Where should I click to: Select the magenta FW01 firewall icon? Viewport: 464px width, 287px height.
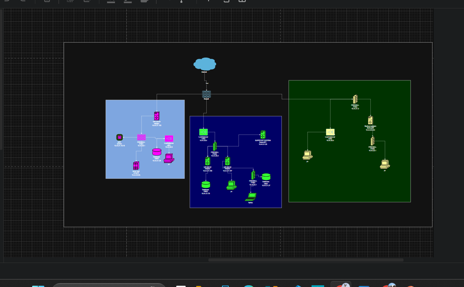[x=141, y=137]
